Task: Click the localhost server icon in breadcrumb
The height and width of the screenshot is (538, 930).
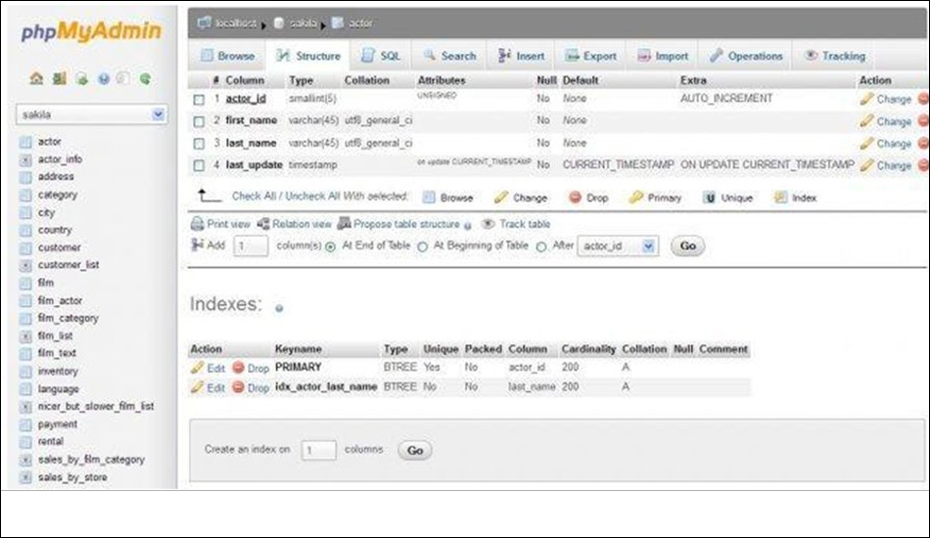Action: pyautogui.click(x=204, y=22)
